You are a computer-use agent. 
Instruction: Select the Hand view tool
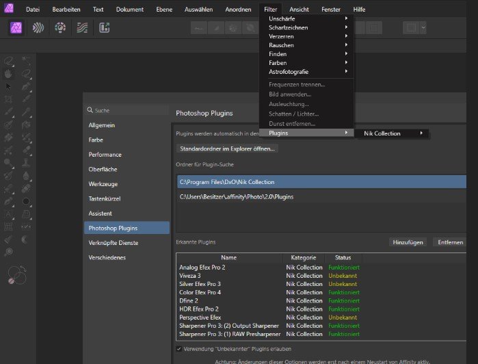point(8,73)
